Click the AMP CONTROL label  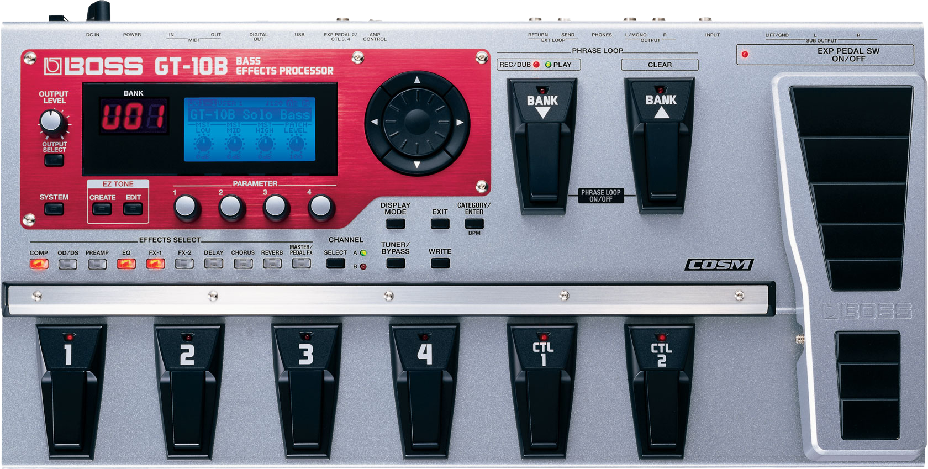pos(375,37)
